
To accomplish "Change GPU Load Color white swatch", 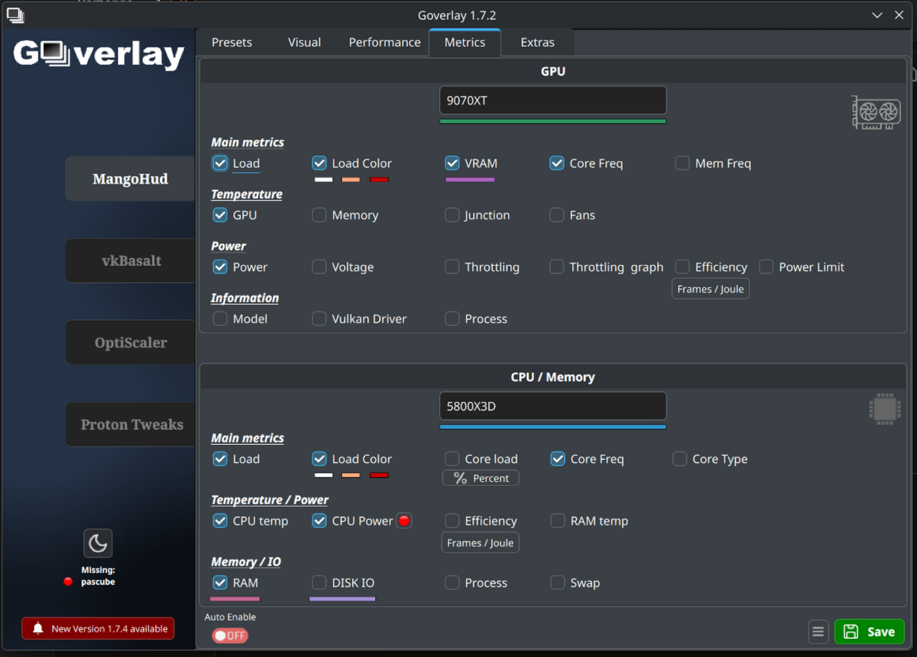I will click(324, 180).
